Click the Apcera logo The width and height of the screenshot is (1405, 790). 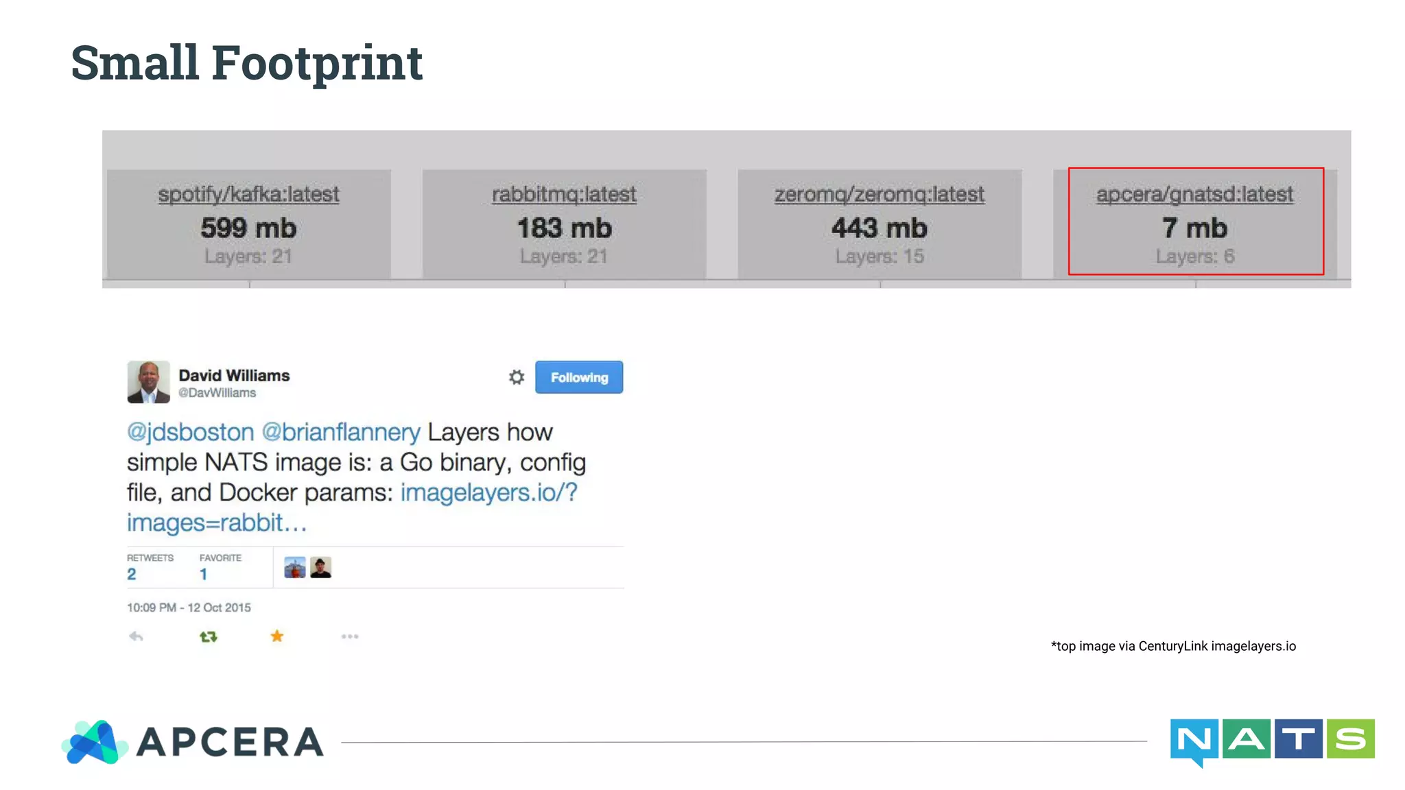(193, 742)
